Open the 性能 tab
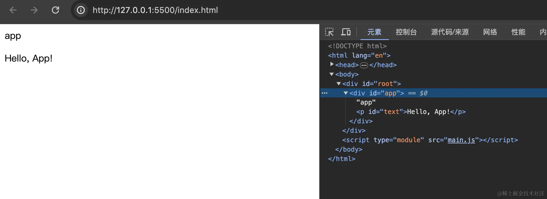The image size is (547, 199). 518,32
